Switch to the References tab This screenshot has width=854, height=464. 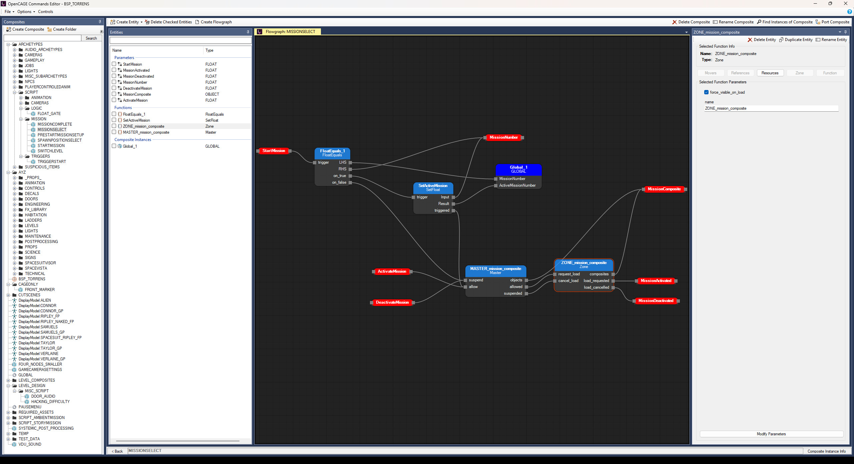[740, 73]
